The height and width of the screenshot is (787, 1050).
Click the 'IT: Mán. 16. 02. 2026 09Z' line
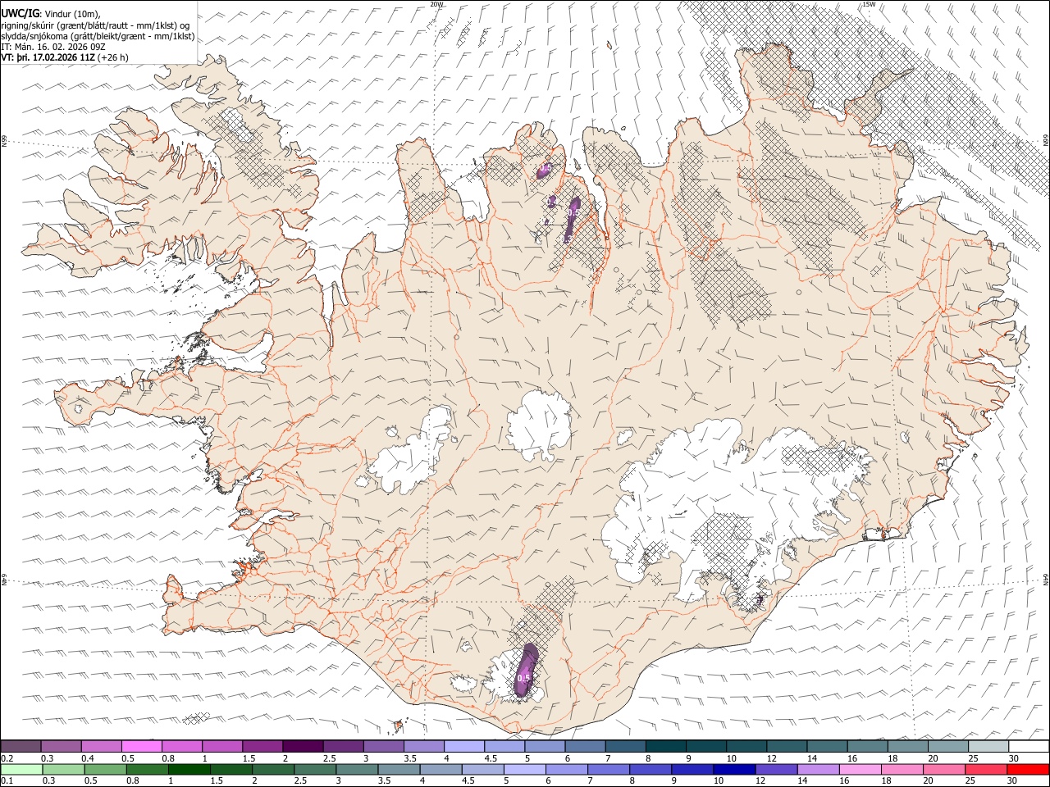(52, 47)
